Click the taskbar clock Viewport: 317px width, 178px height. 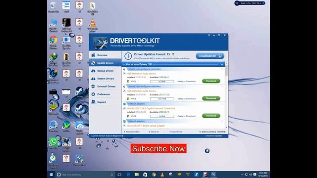pyautogui.click(x=263, y=175)
